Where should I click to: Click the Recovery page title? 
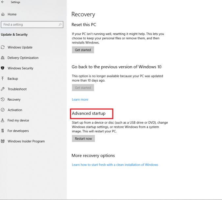(83, 15)
